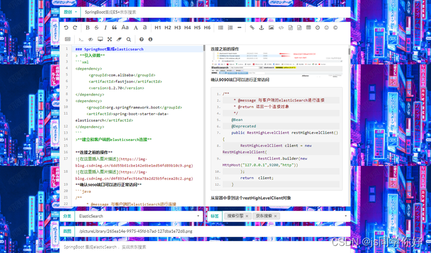
Task: Insert HTML entity via copyright icon
Action: (335, 27)
